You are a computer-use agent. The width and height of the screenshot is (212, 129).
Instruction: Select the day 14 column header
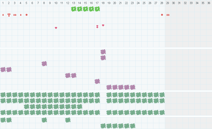[79, 3]
